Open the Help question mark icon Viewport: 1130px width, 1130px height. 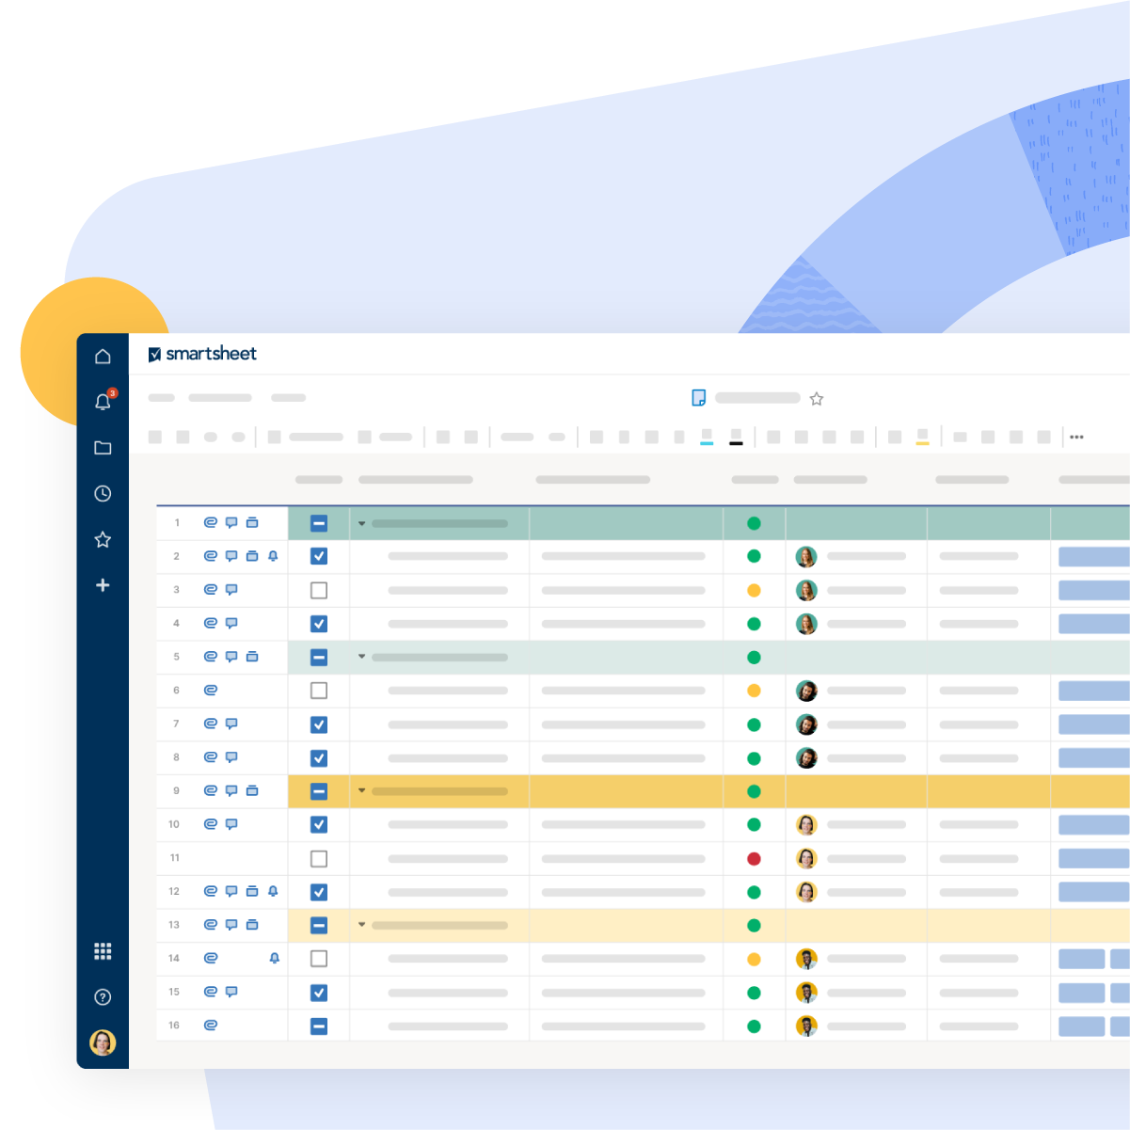click(x=103, y=997)
